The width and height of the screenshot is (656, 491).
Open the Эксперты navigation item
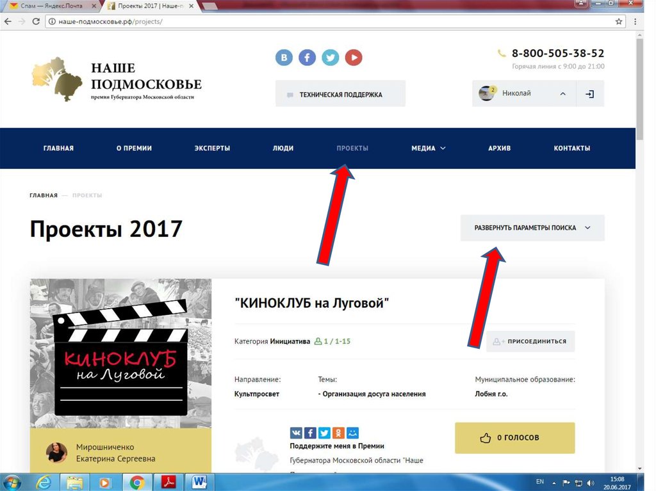pyautogui.click(x=212, y=149)
